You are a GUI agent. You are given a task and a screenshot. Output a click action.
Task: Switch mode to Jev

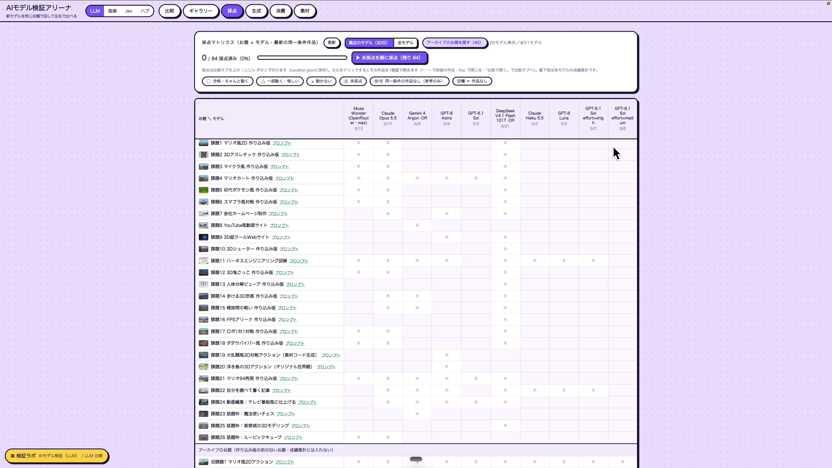tap(129, 11)
